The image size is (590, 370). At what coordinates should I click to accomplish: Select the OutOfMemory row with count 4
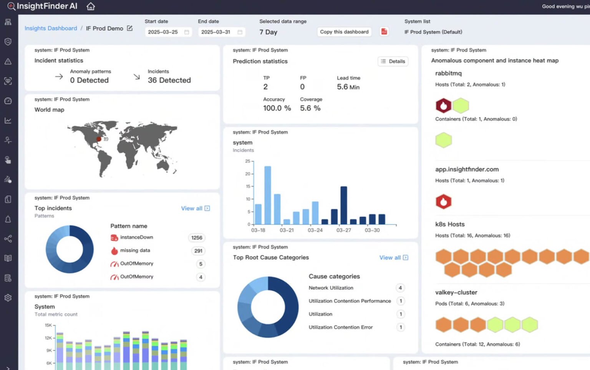157,277
